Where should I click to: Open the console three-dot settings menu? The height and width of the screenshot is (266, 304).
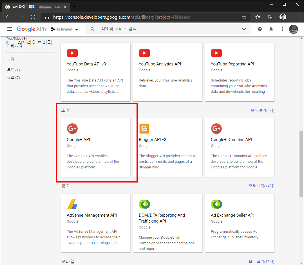pos(282,29)
